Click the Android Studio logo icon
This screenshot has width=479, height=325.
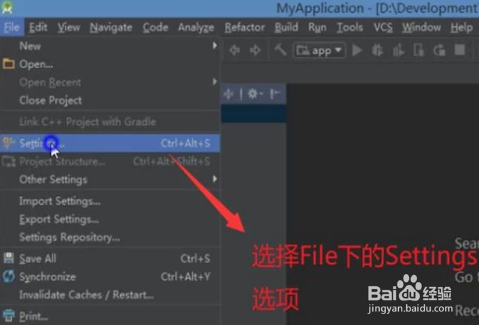7,7
